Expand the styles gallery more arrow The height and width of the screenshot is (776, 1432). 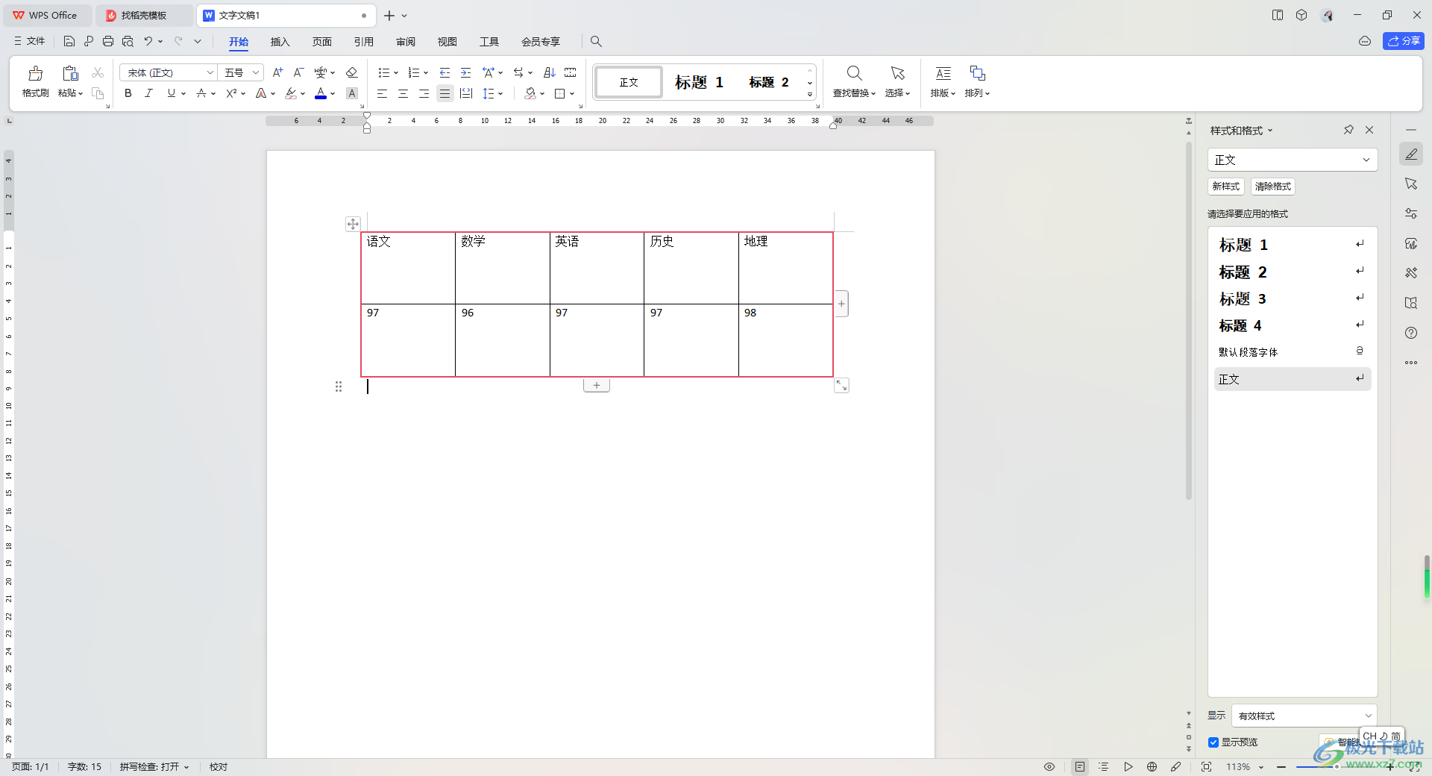pos(810,95)
